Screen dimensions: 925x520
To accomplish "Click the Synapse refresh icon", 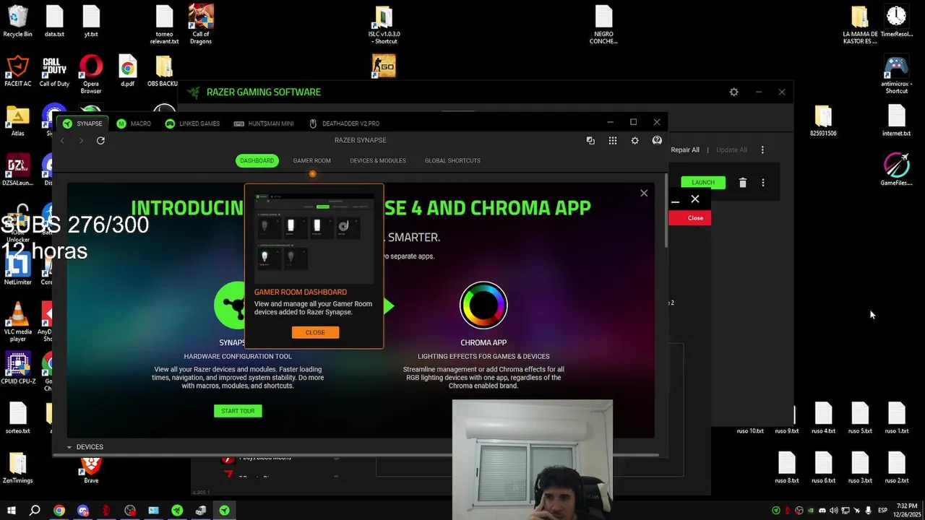I will (x=100, y=140).
